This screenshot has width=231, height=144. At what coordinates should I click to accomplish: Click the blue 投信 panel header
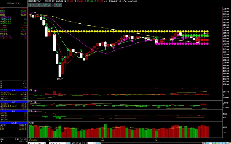[14, 102]
